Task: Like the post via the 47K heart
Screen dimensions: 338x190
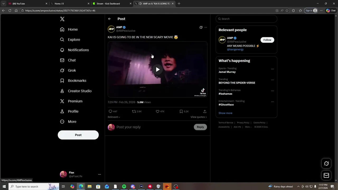Action: coord(160,111)
